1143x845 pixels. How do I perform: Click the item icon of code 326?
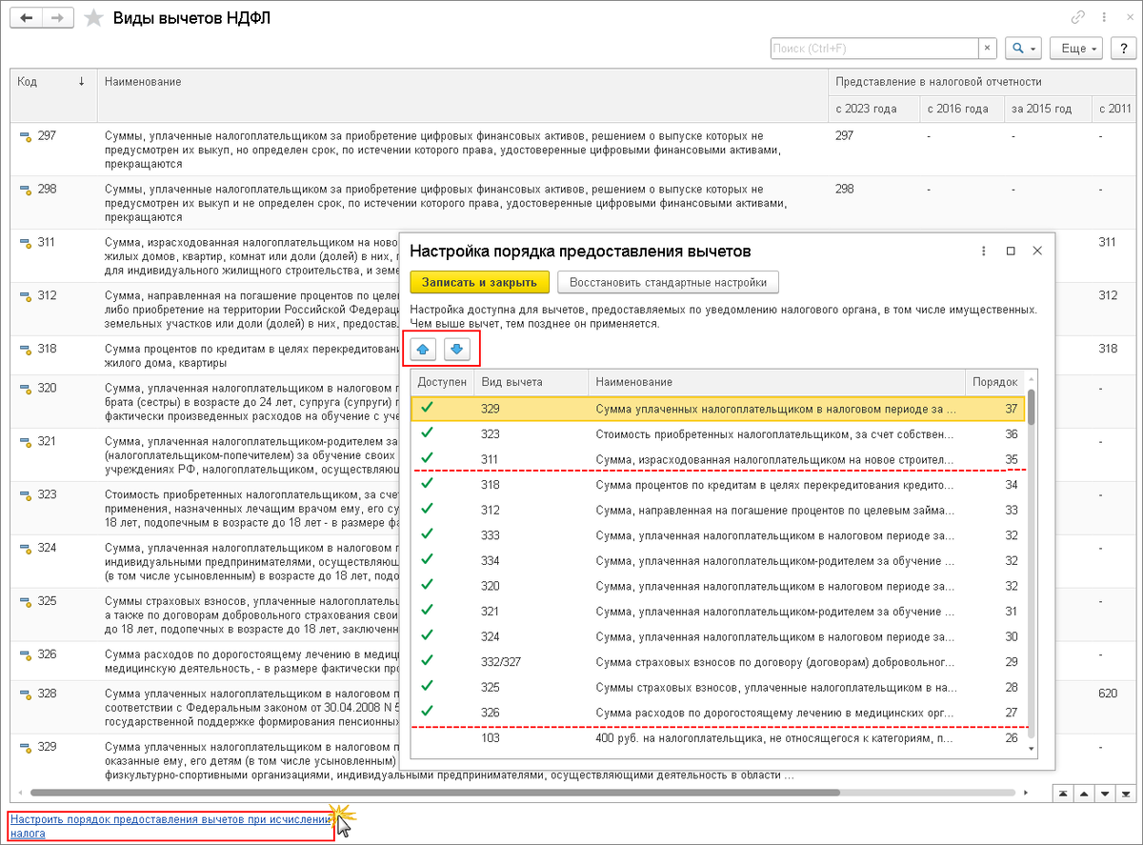tap(26, 656)
